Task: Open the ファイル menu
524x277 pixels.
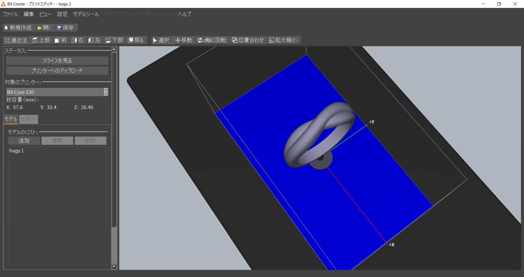Action: click(10, 14)
